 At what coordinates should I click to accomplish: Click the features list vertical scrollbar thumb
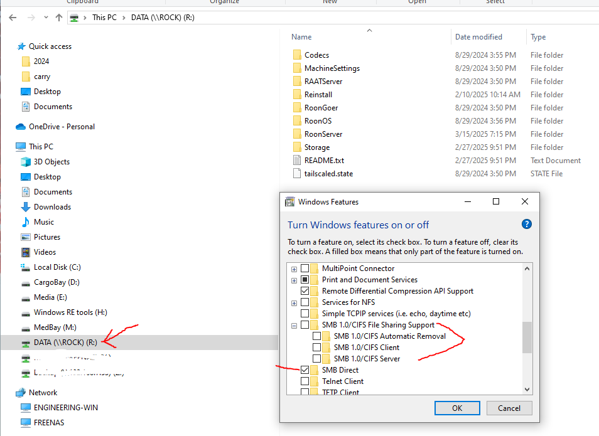[x=527, y=338]
